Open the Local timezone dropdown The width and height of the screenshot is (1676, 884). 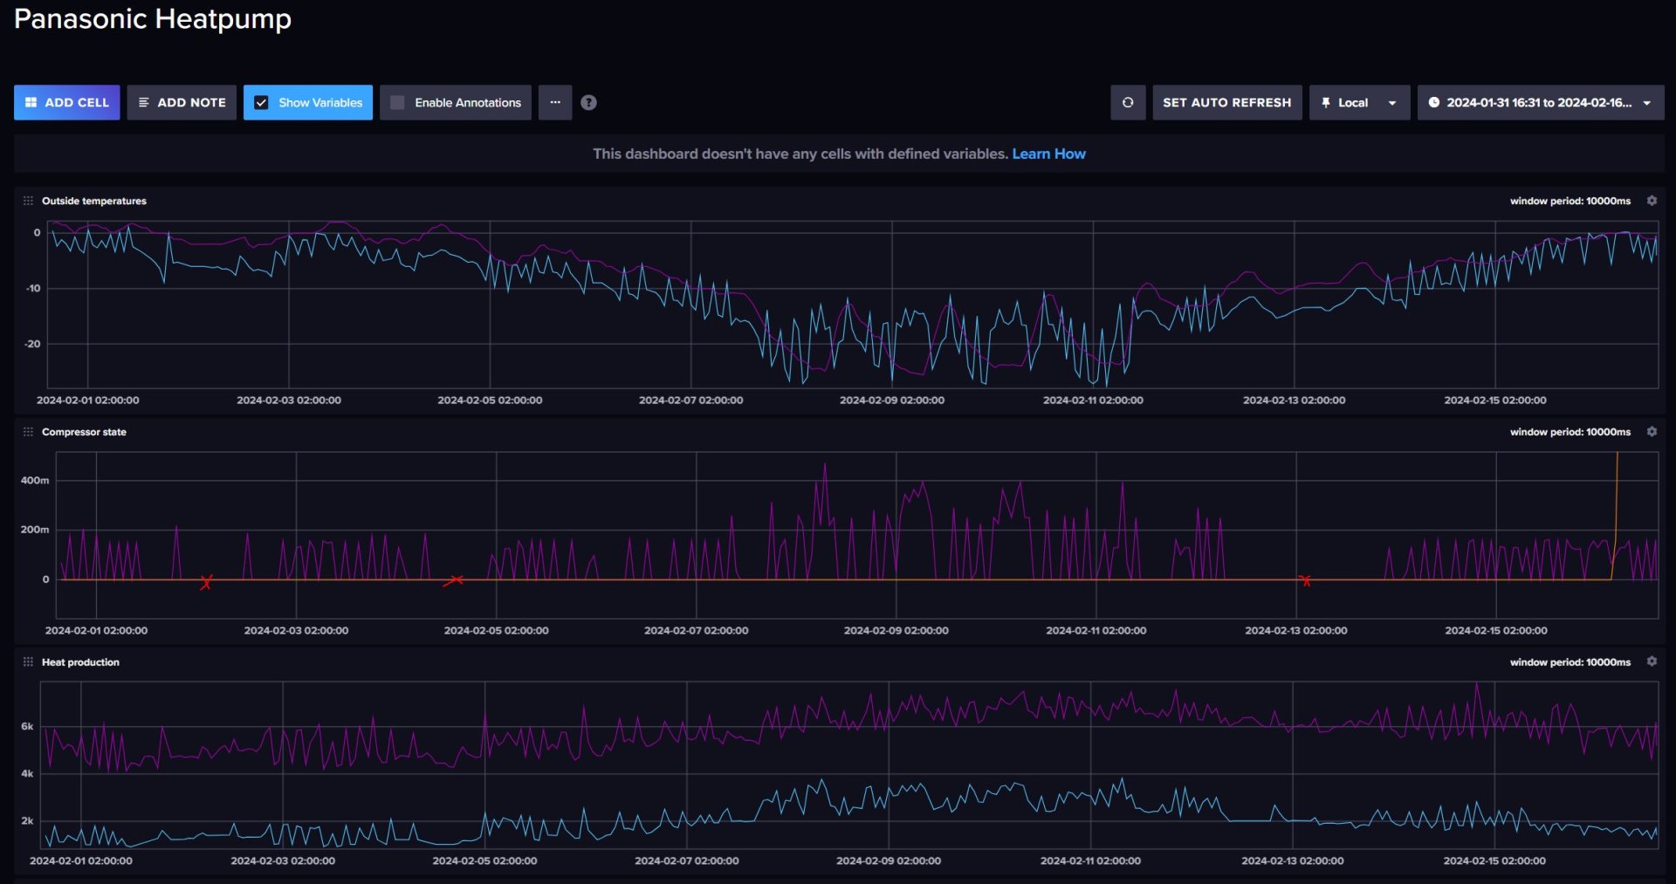1359,102
